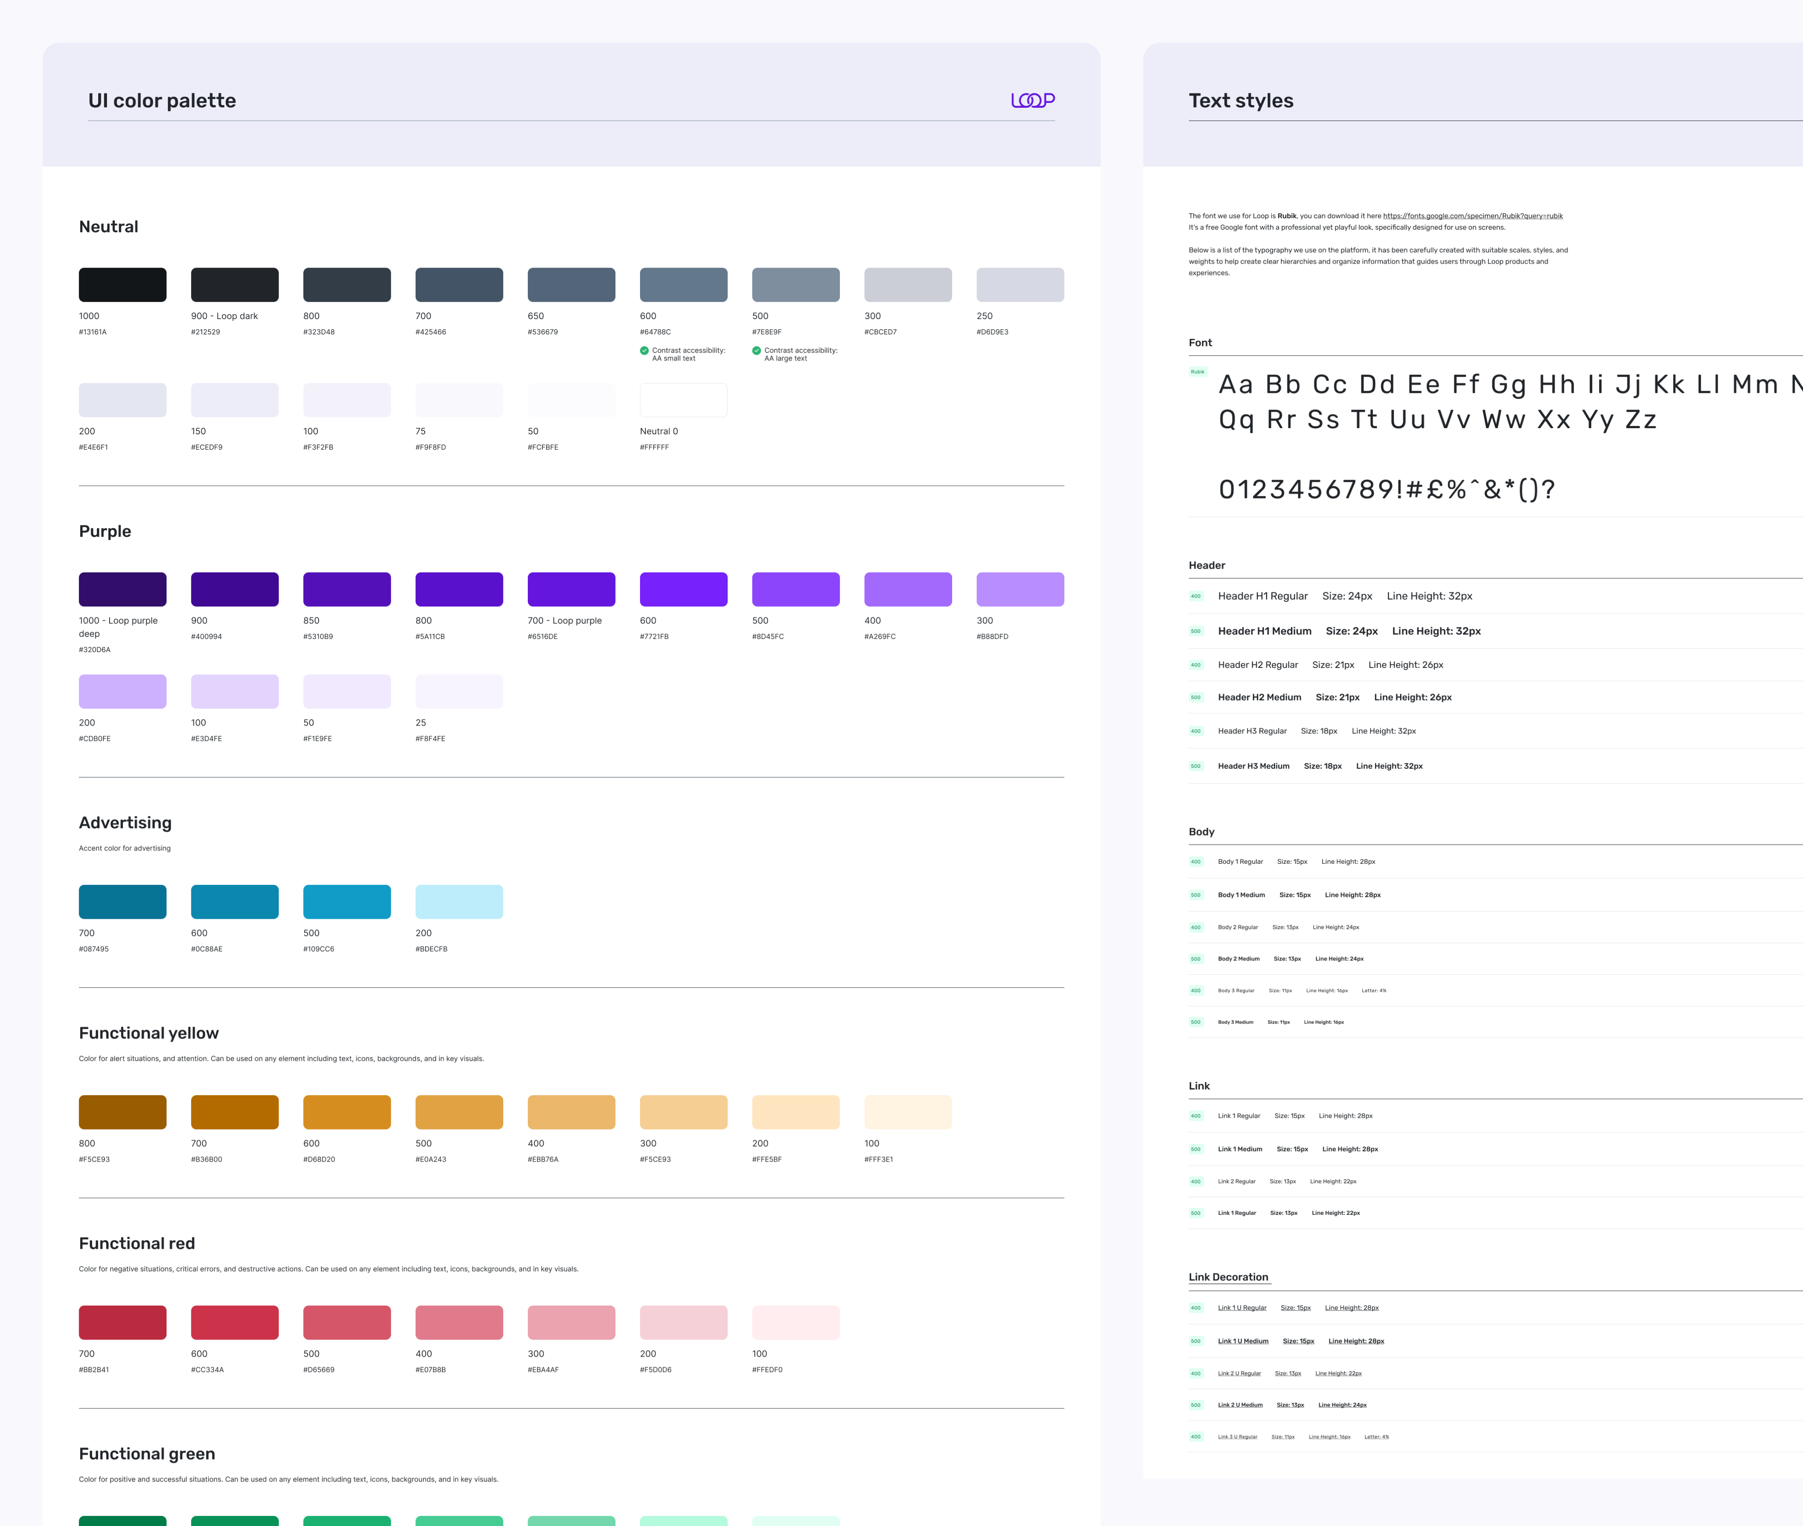Image resolution: width=1803 pixels, height=1526 pixels.
Task: Click the Text styles heading
Action: point(1240,101)
